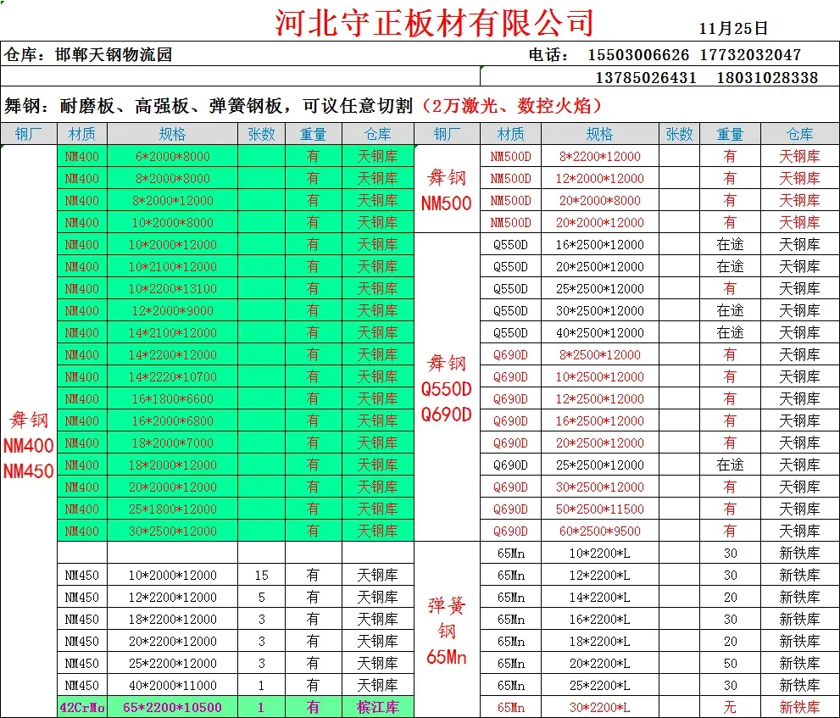Click phone number 18031028338
840x718 pixels.
click(x=767, y=78)
